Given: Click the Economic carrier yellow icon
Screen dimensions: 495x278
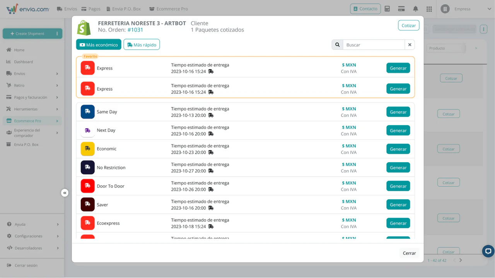Looking at the screenshot, I should [87, 149].
